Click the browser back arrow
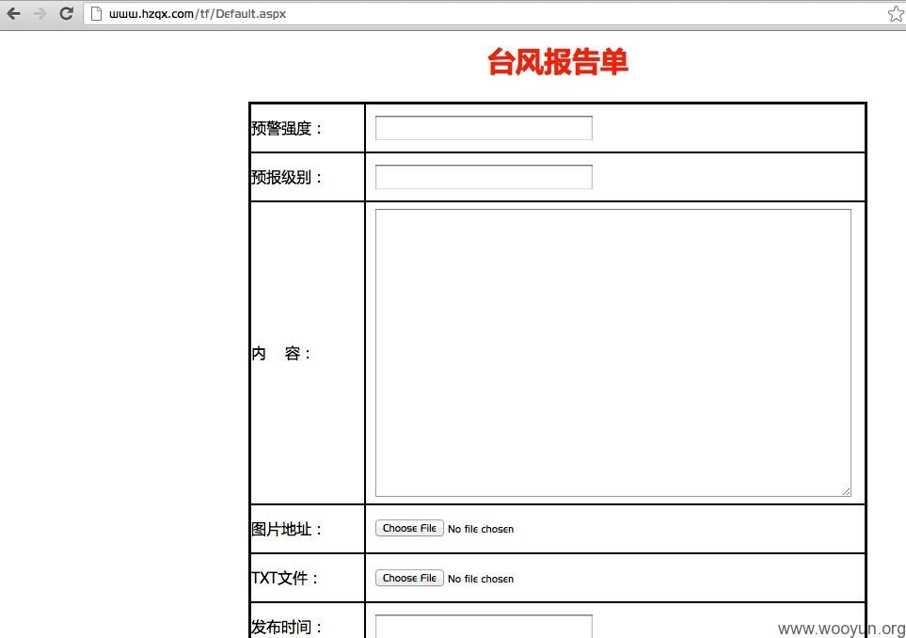Screen dimensions: 906x638 [x=14, y=13]
